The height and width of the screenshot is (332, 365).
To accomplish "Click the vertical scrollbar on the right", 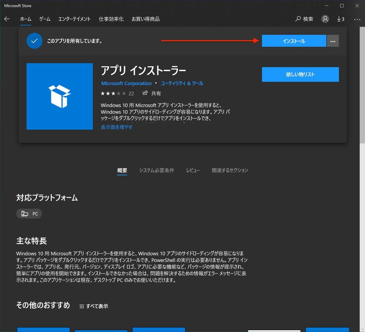I will tap(362, 85).
